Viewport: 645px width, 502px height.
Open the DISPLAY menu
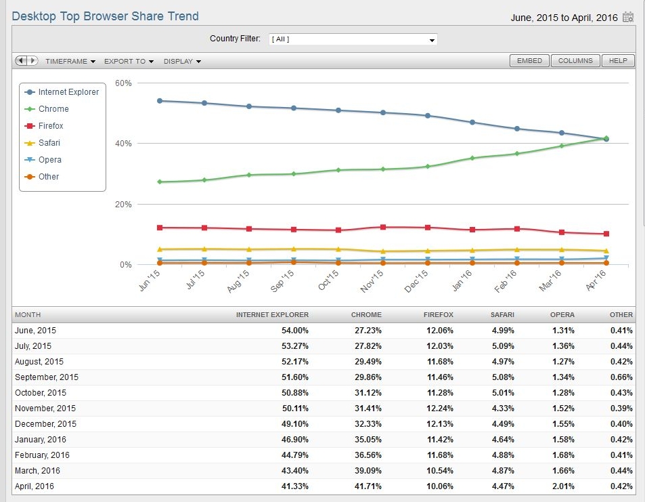click(182, 62)
